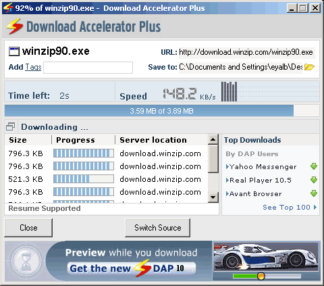324x286 pixels.
Task: Click the Switch Source button
Action: [x=157, y=228]
